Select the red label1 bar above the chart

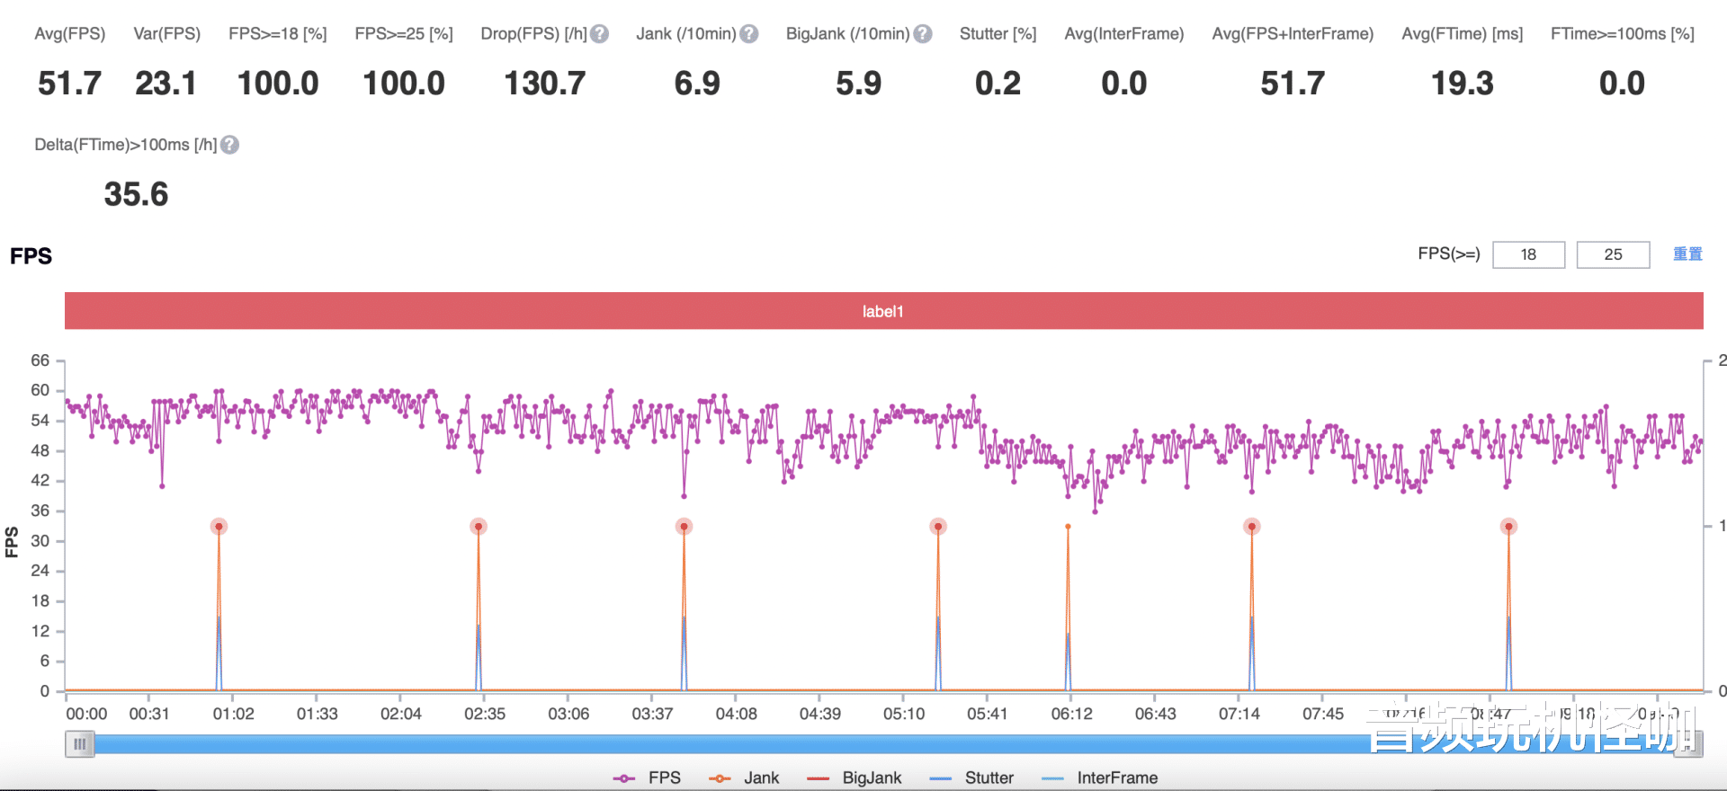point(883,311)
